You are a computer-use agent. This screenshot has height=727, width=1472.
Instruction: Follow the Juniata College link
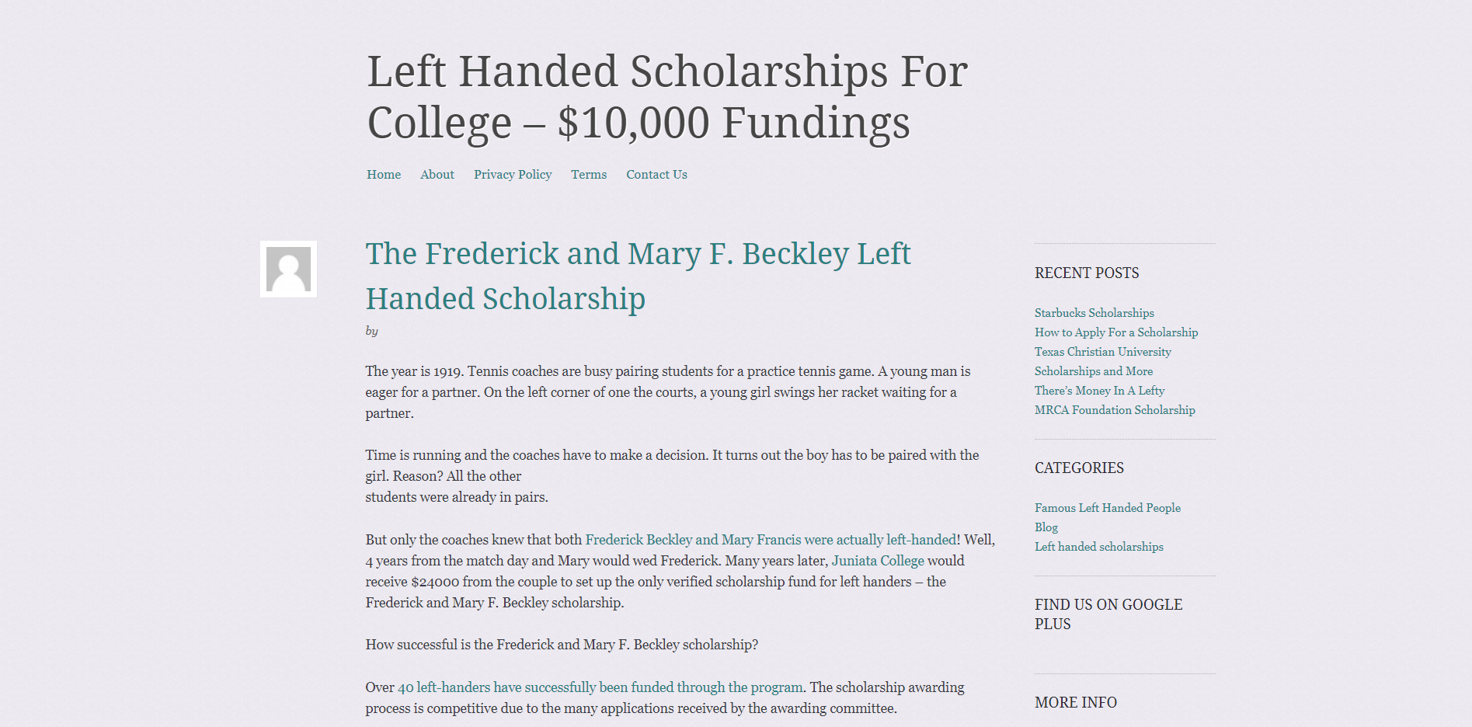[876, 561]
